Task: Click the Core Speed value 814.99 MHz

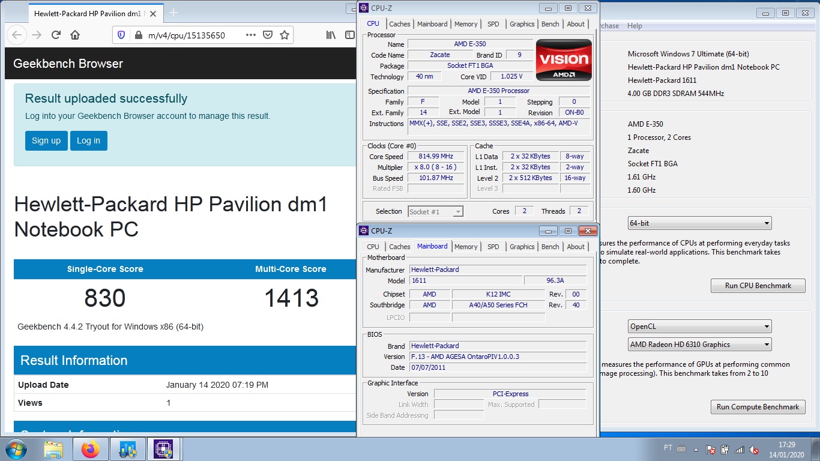Action: 436,157
